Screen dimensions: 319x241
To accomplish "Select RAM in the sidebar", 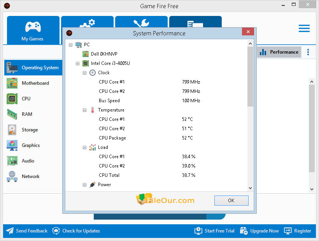I will pyautogui.click(x=33, y=114).
